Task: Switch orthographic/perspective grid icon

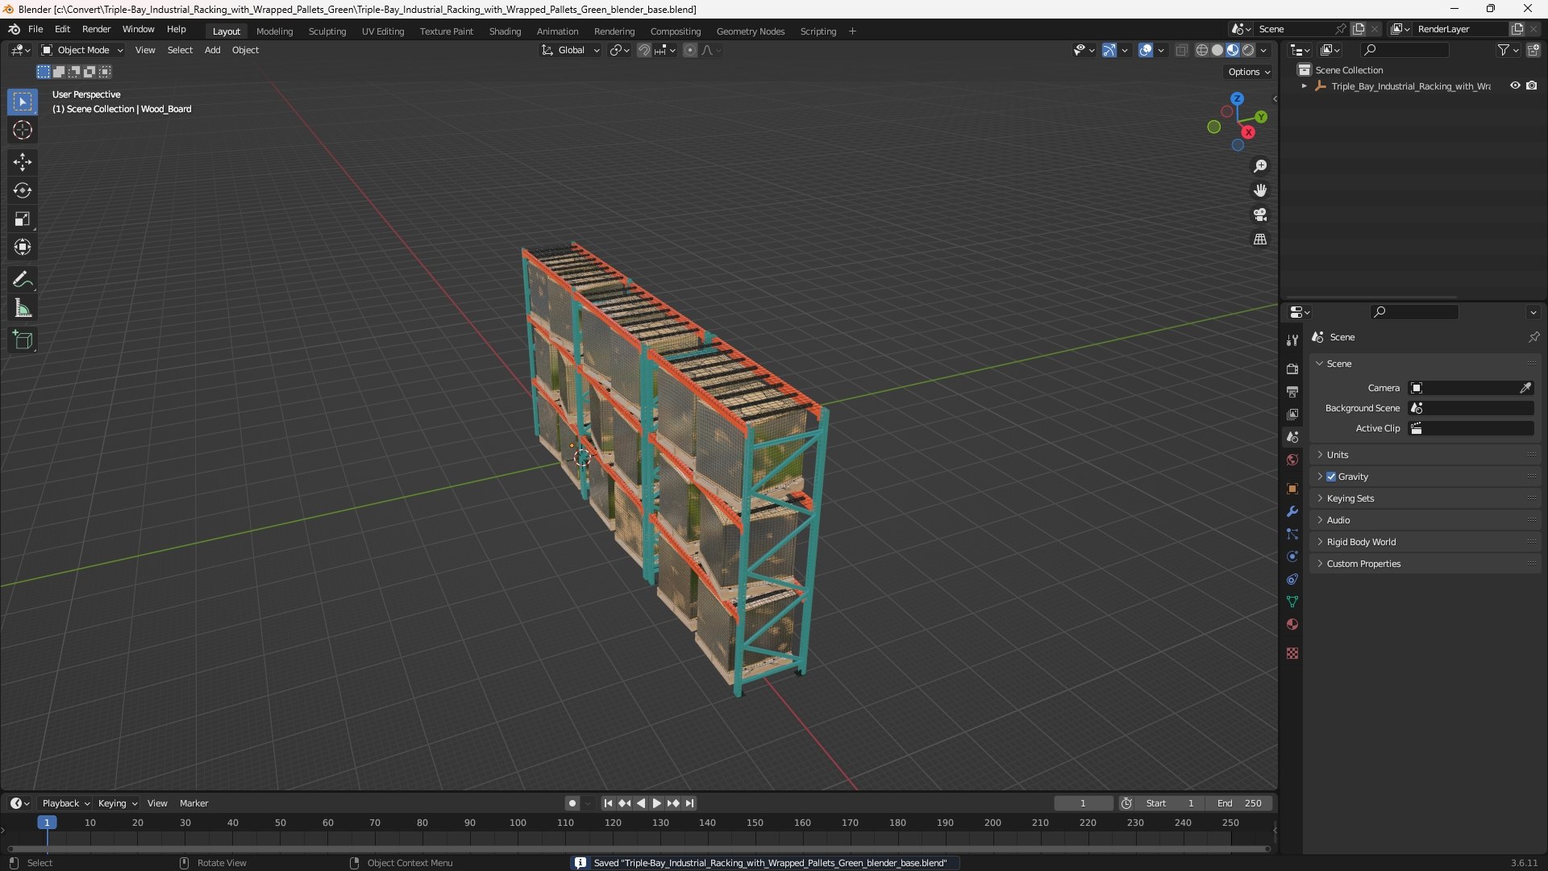Action: tap(1259, 240)
